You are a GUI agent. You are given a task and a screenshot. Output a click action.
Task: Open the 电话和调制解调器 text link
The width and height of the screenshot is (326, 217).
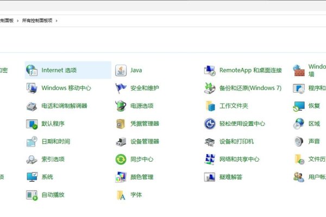(x=64, y=106)
